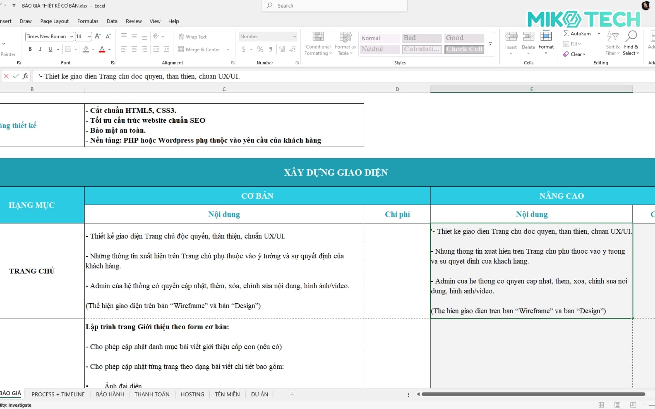655x409 pixels.
Task: Cancel formula bar entry
Action: point(6,76)
